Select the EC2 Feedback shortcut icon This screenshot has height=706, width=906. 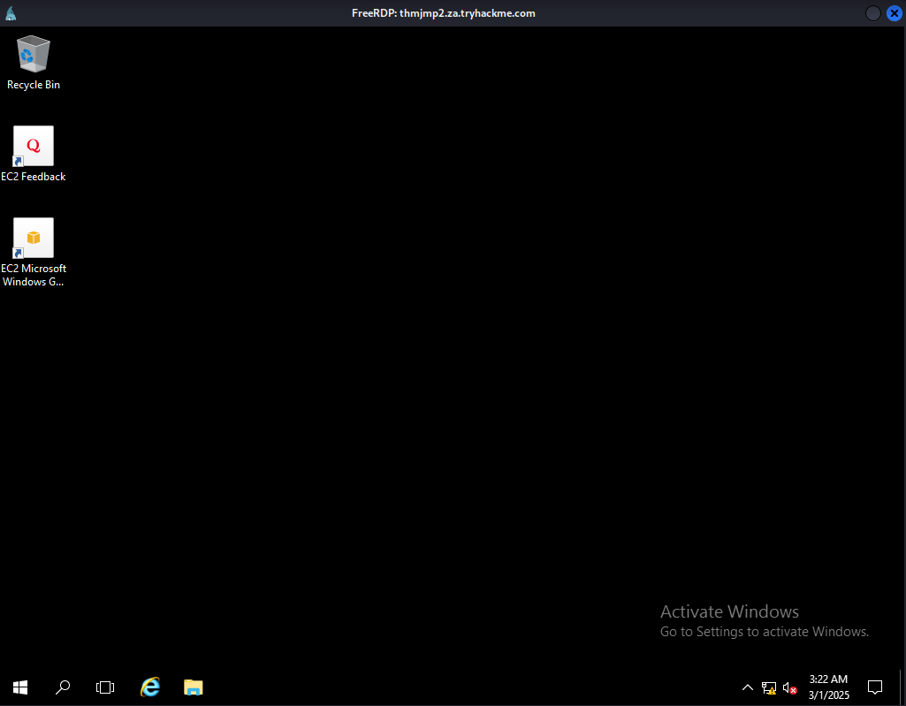point(34,147)
